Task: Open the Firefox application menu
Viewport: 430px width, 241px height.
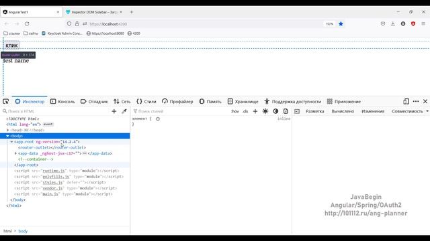Action: point(423,24)
